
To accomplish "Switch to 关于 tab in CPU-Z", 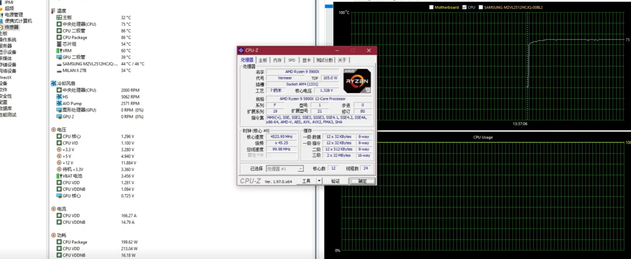I will [342, 60].
